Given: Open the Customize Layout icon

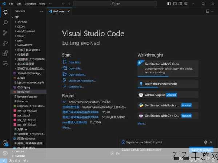Looking at the screenshot, I should (x=186, y=4).
